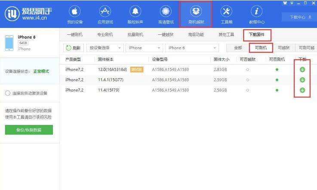Viewport: 317px width, 190px height.
Task: Select the 可刷机 filter
Action: [x=261, y=48]
